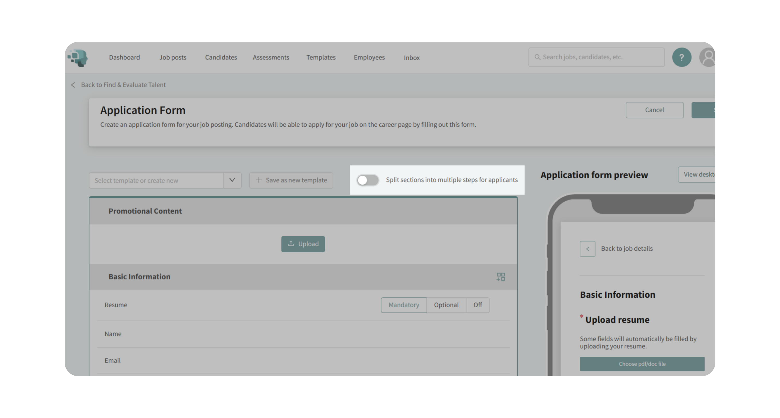Screen dimensions: 780x418
Task: Click the search jobs, candidates input field
Action: pyautogui.click(x=600, y=57)
